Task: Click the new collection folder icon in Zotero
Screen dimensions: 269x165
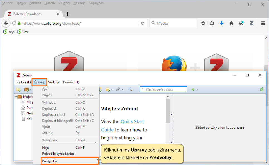Action: click(x=18, y=89)
